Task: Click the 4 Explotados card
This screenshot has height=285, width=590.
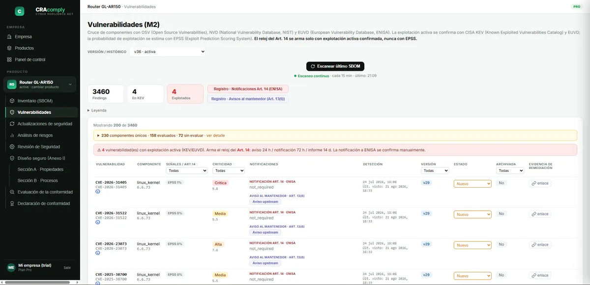Action: click(x=185, y=94)
